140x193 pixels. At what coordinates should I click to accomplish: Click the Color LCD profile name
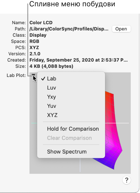[41, 23]
